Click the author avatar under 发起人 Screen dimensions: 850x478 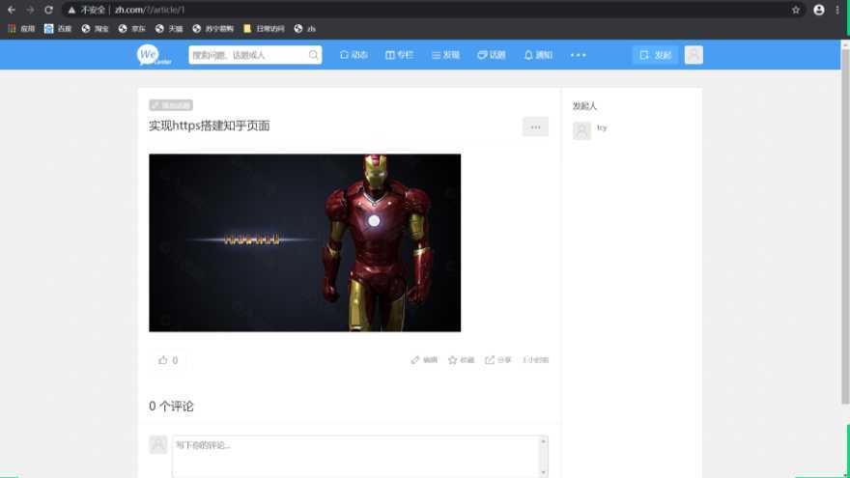581,130
